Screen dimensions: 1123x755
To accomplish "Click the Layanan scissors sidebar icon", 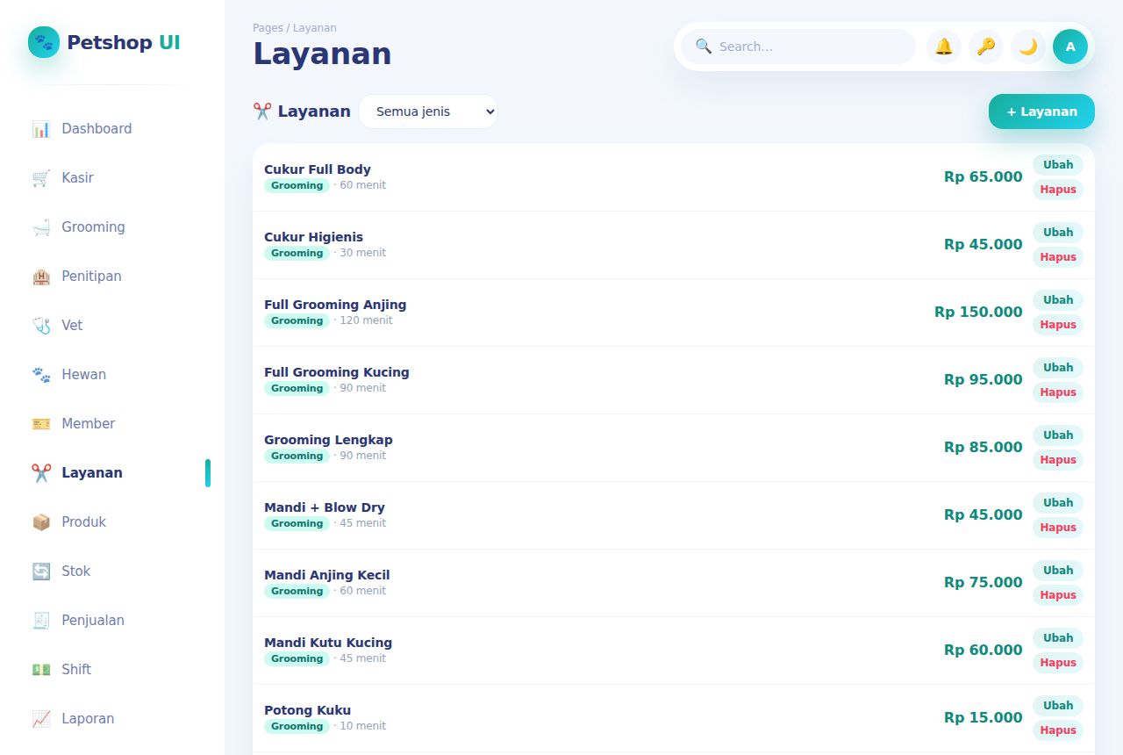I will tap(41, 473).
